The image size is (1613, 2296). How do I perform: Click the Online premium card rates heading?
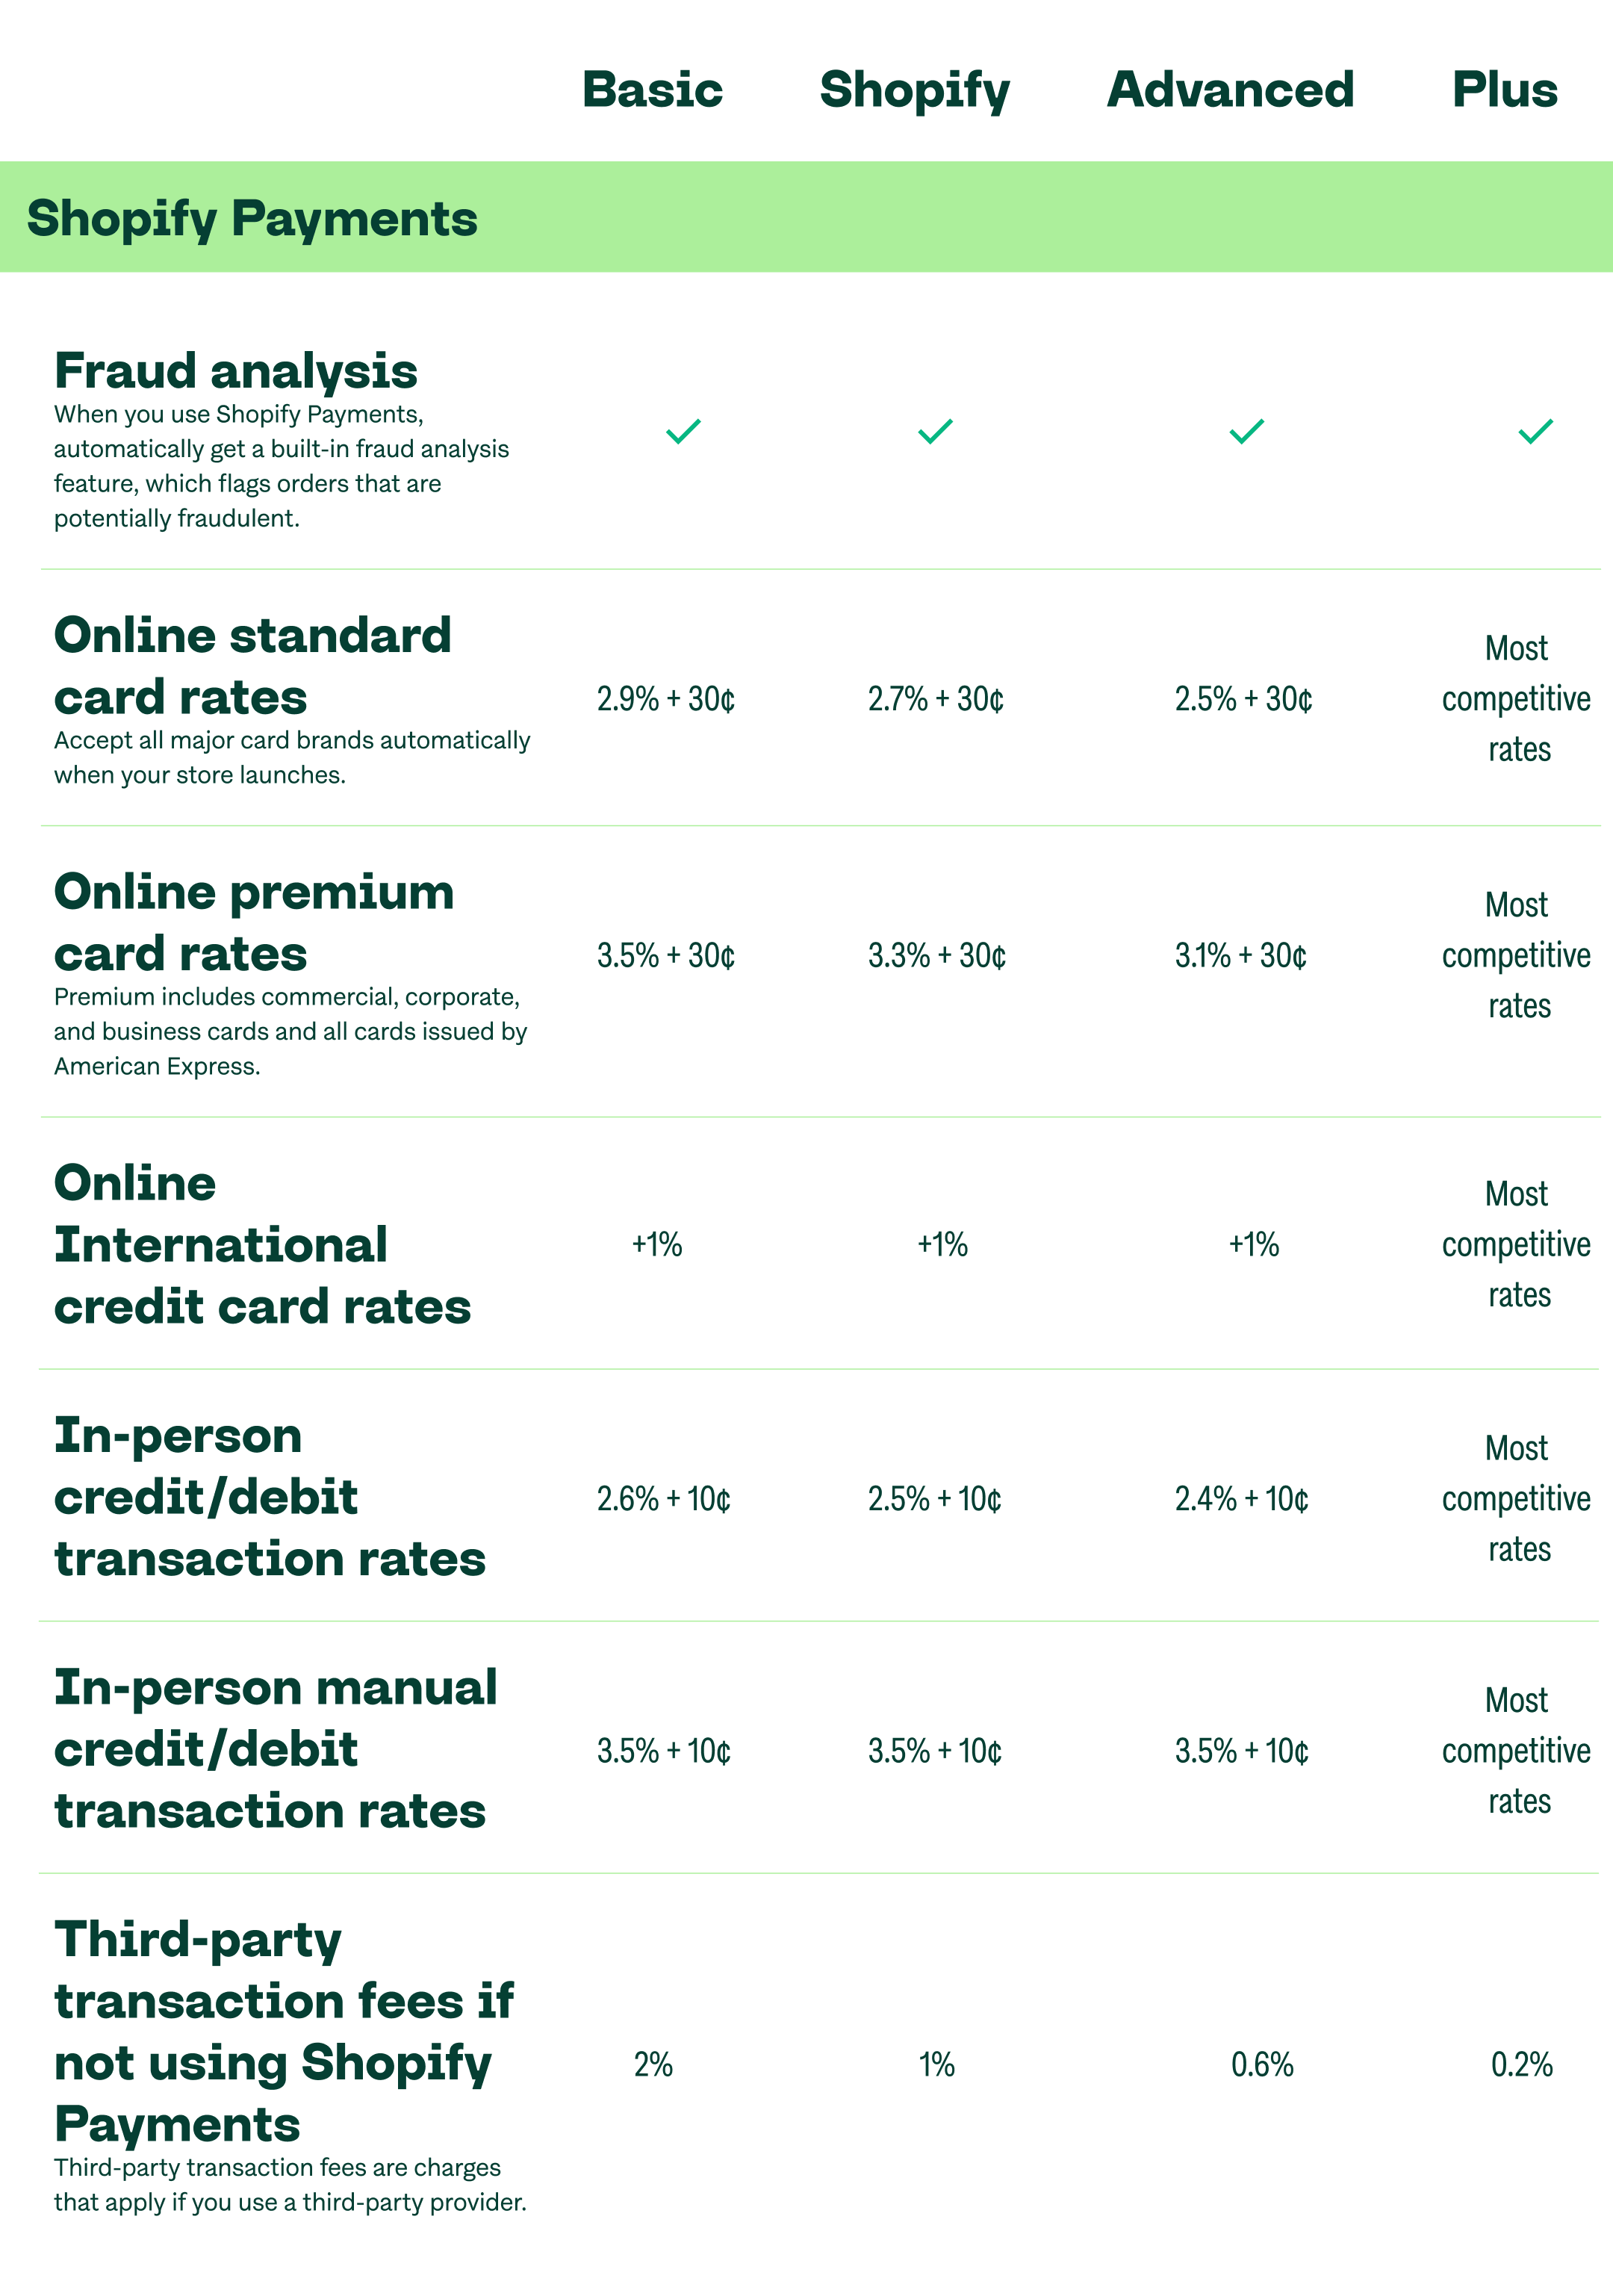point(254,923)
